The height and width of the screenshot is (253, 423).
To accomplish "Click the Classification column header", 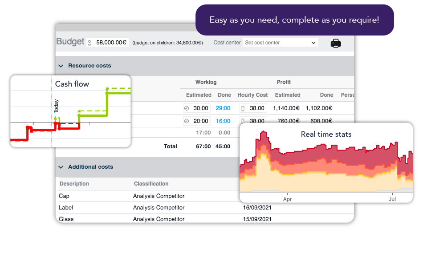I will point(151,184).
